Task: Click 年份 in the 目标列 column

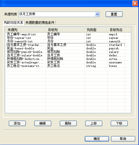Action: click(50, 38)
